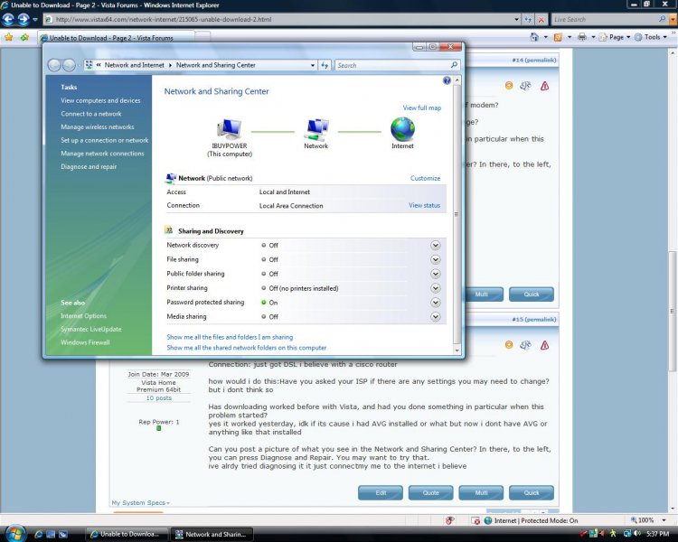Open the Page menu dropdown
Viewport: 678px width, 542px height.
pos(617,37)
